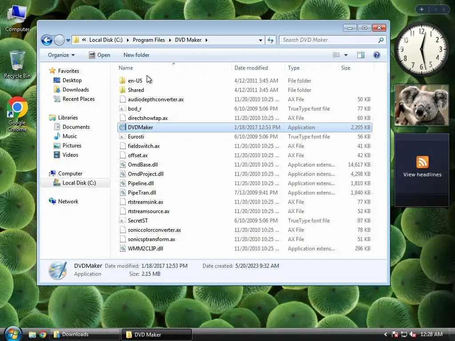Select the bod_r font file icon

(x=123, y=109)
